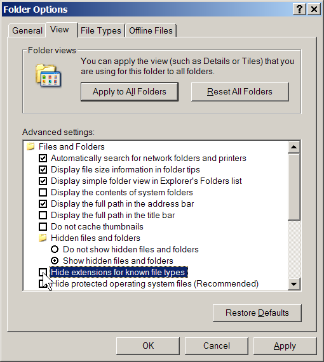Click the Restore Defaults button

pos(257,313)
